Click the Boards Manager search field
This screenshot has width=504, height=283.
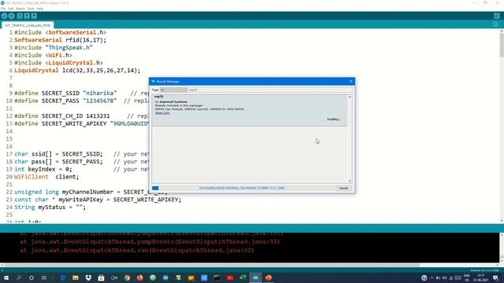(270, 90)
